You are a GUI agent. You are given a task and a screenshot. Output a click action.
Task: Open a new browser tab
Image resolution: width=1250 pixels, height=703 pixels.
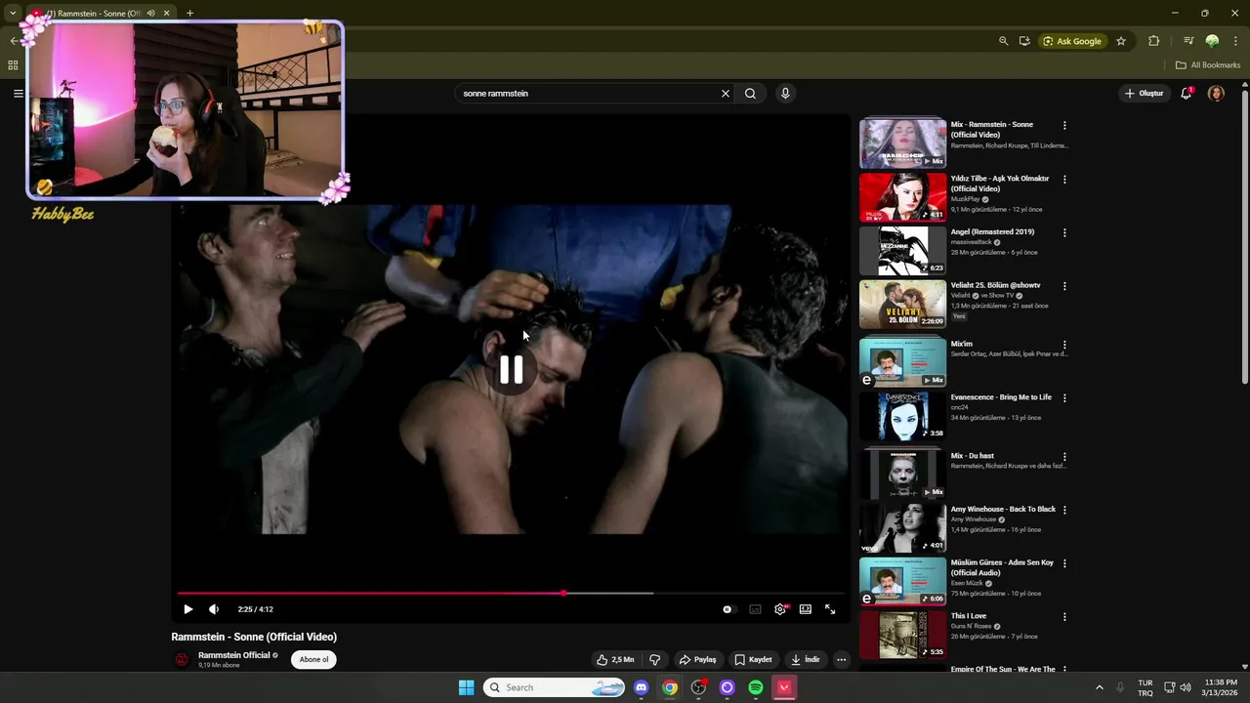pos(189,13)
